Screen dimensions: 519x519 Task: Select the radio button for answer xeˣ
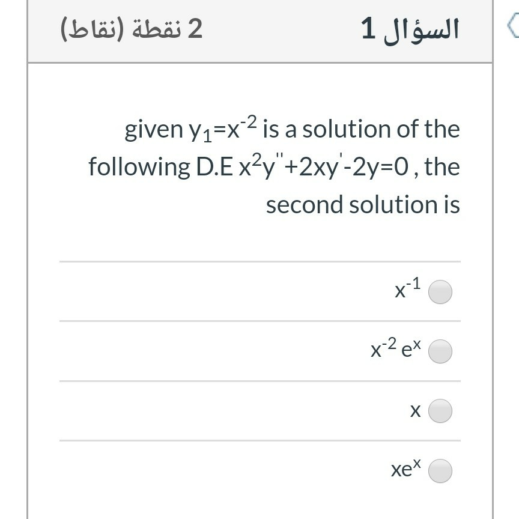[x=440, y=471]
